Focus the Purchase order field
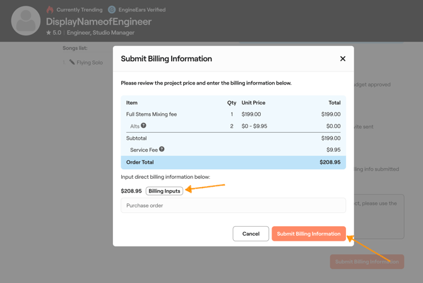The image size is (423, 283). point(233,205)
